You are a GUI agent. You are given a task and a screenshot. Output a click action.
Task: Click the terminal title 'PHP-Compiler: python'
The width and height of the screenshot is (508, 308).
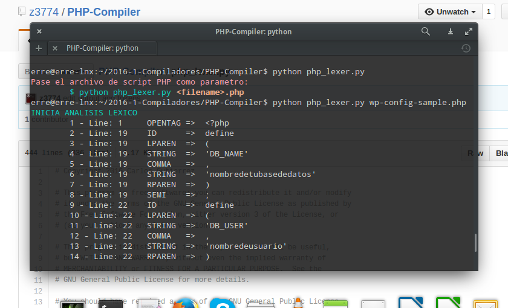[253, 31]
